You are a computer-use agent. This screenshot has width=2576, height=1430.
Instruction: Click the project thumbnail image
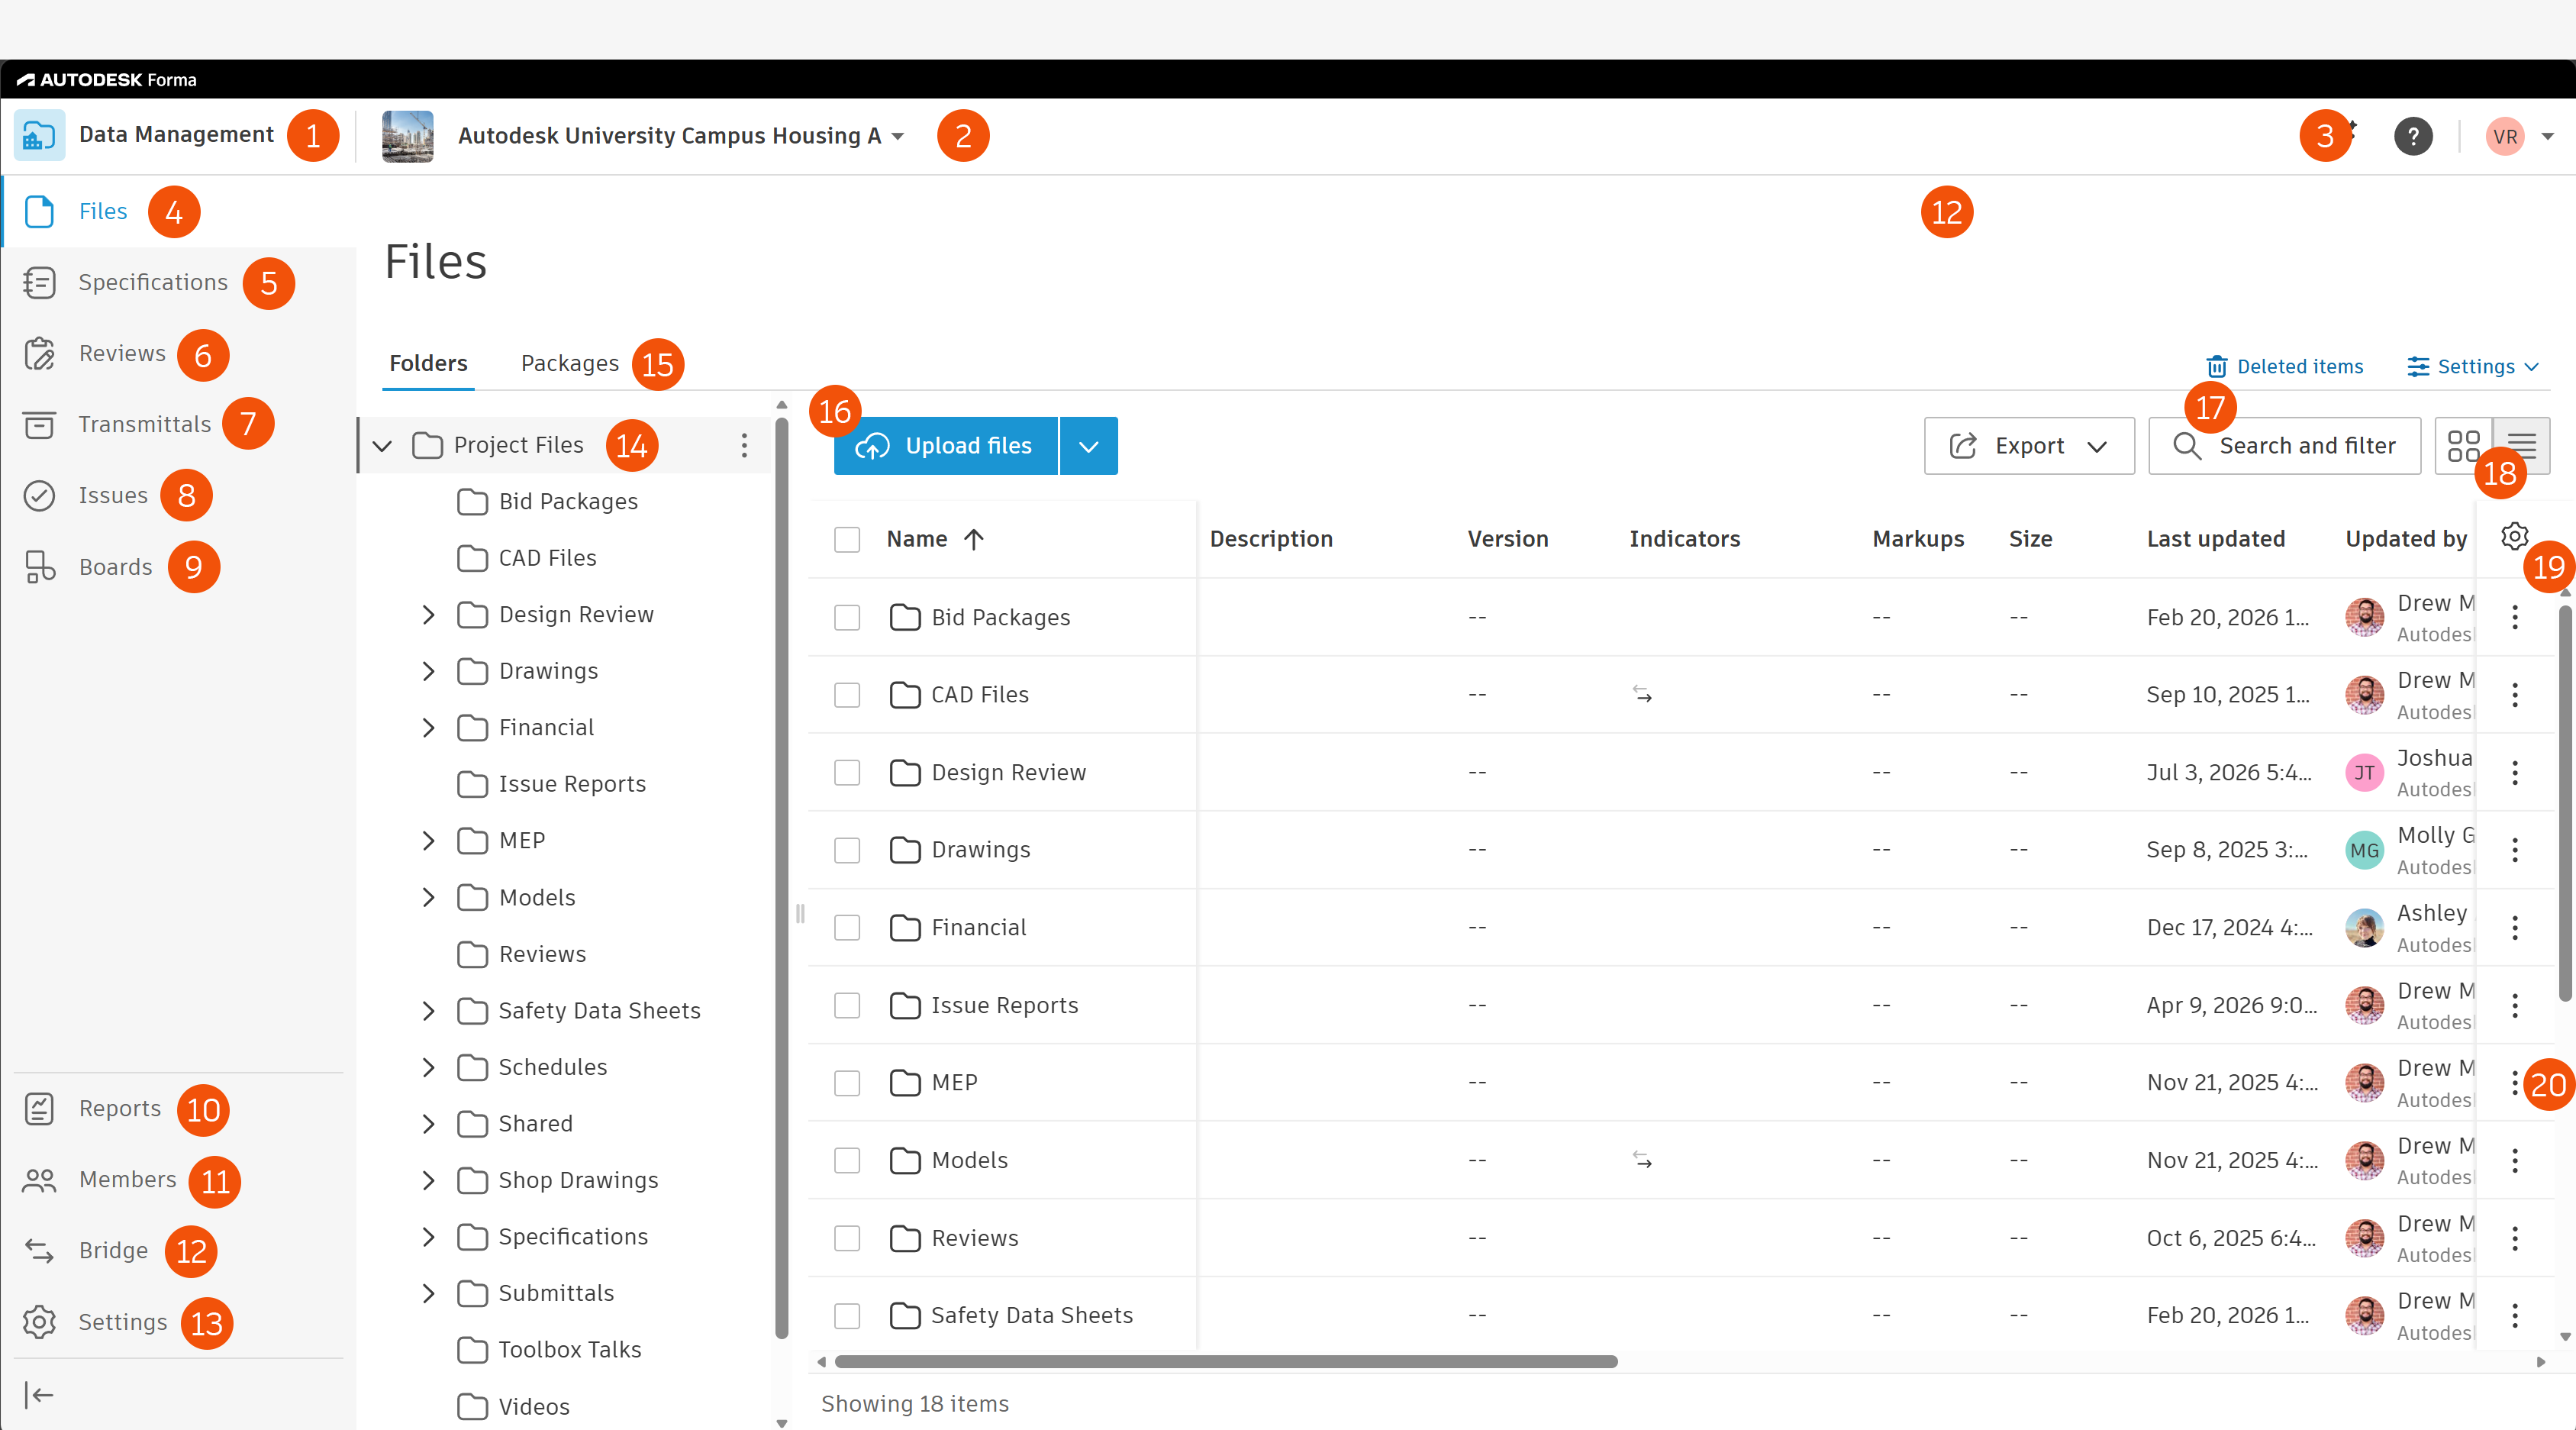(x=407, y=136)
